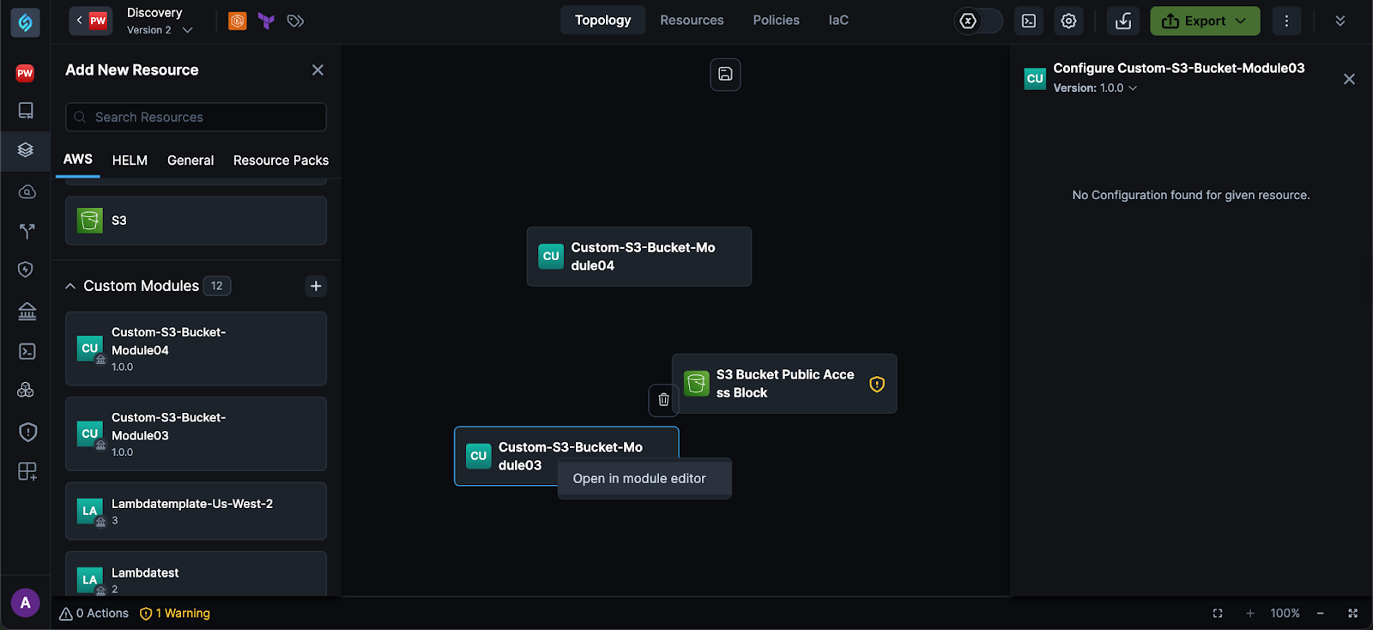Open 0 Actions in status bar

pyautogui.click(x=94, y=614)
